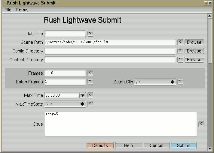Maximize the Rush Lightwave Submit window

206,3
